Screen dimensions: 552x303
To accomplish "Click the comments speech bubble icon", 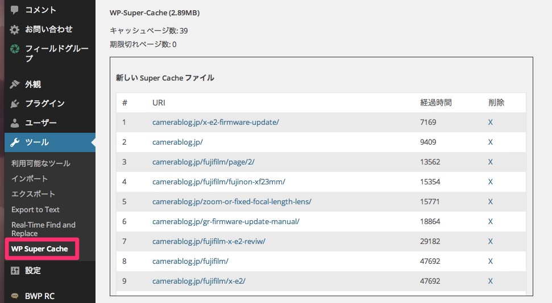I will pos(14,10).
